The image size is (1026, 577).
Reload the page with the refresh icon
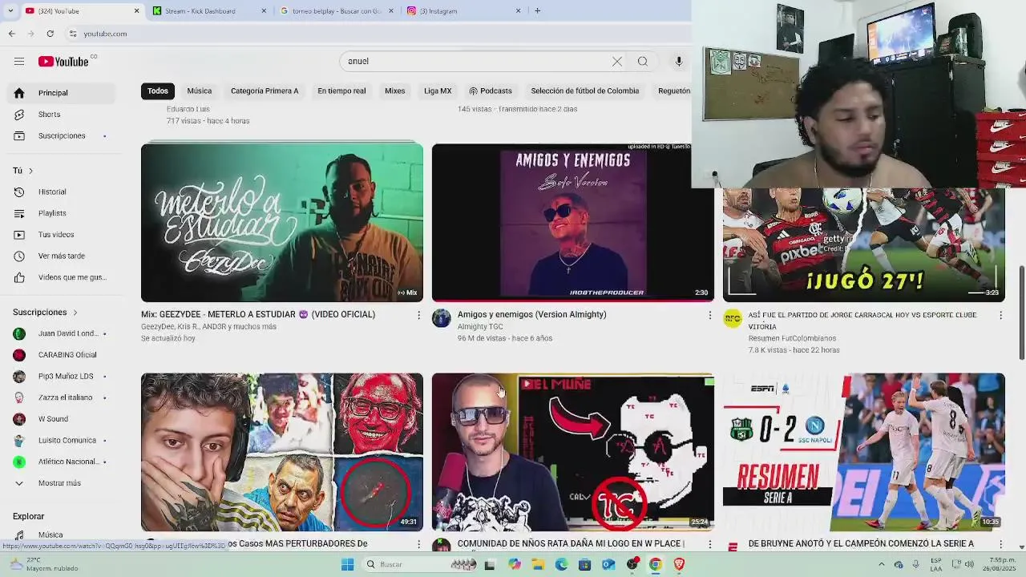pyautogui.click(x=50, y=34)
